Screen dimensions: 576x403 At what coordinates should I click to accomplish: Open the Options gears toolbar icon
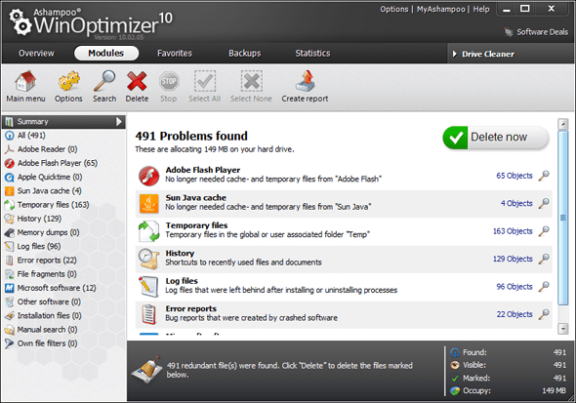(68, 81)
